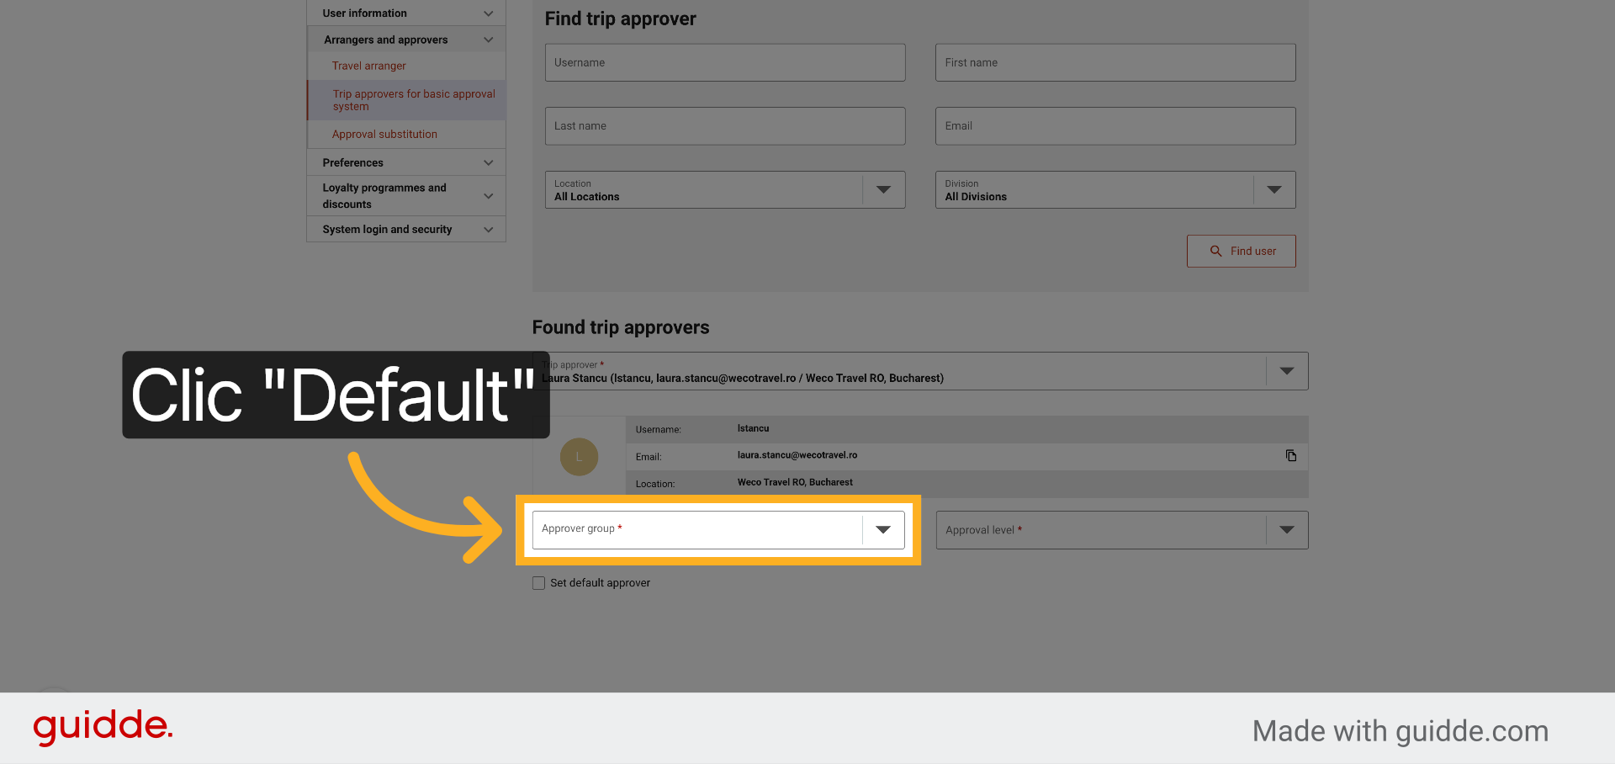This screenshot has height=764, width=1615.
Task: Click the Find user button
Action: [x=1242, y=251]
